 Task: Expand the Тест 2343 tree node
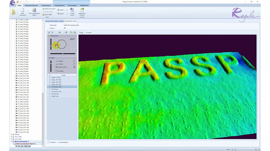(12, 139)
